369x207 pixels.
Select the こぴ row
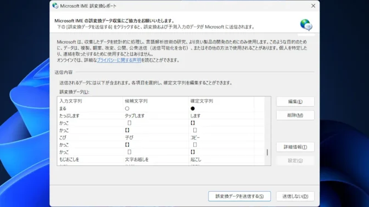click(161, 137)
